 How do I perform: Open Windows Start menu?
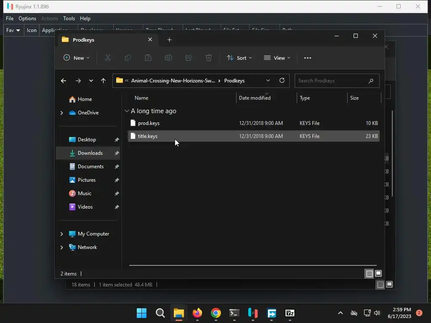(x=141, y=313)
